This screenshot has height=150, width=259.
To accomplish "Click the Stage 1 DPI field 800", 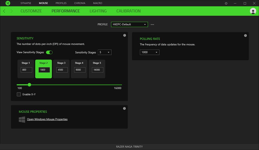I will pyautogui.click(x=26, y=70).
